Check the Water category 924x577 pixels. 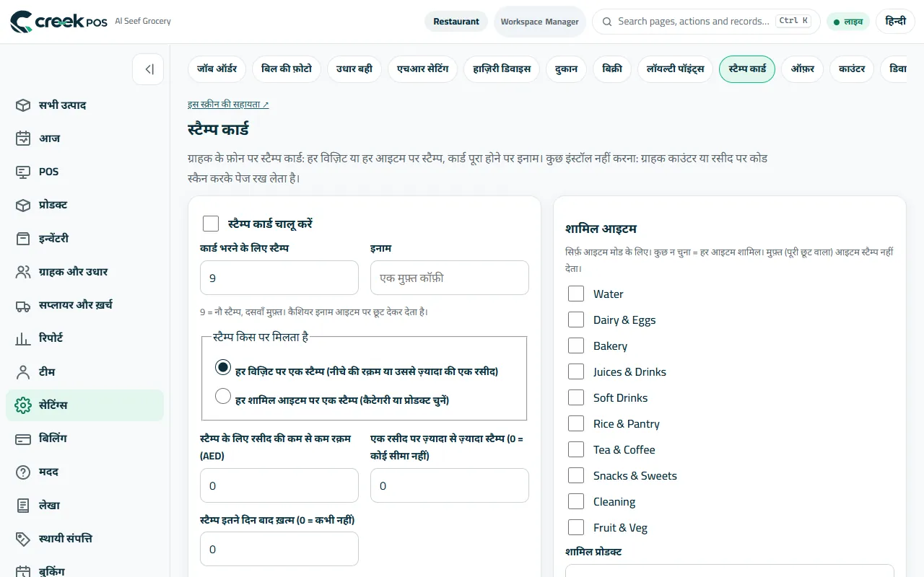[x=576, y=294]
